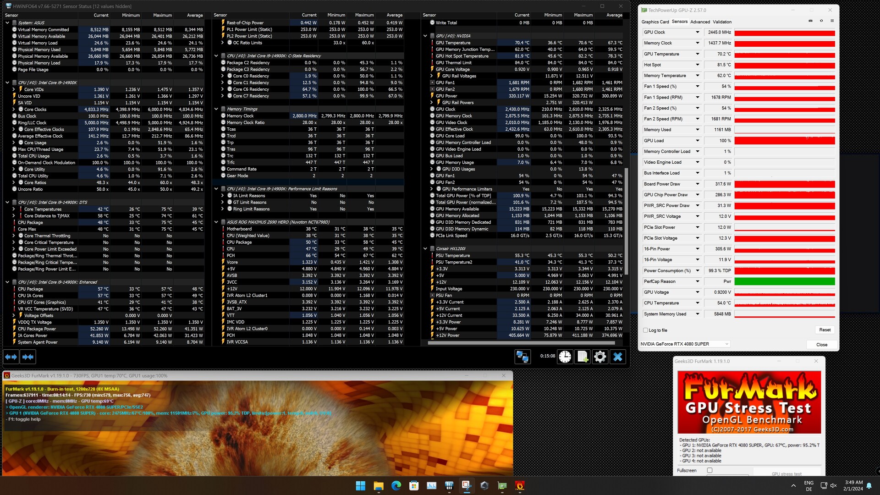The height and width of the screenshot is (495, 880).
Task: Enable the Log to file checkbox
Action: click(645, 330)
